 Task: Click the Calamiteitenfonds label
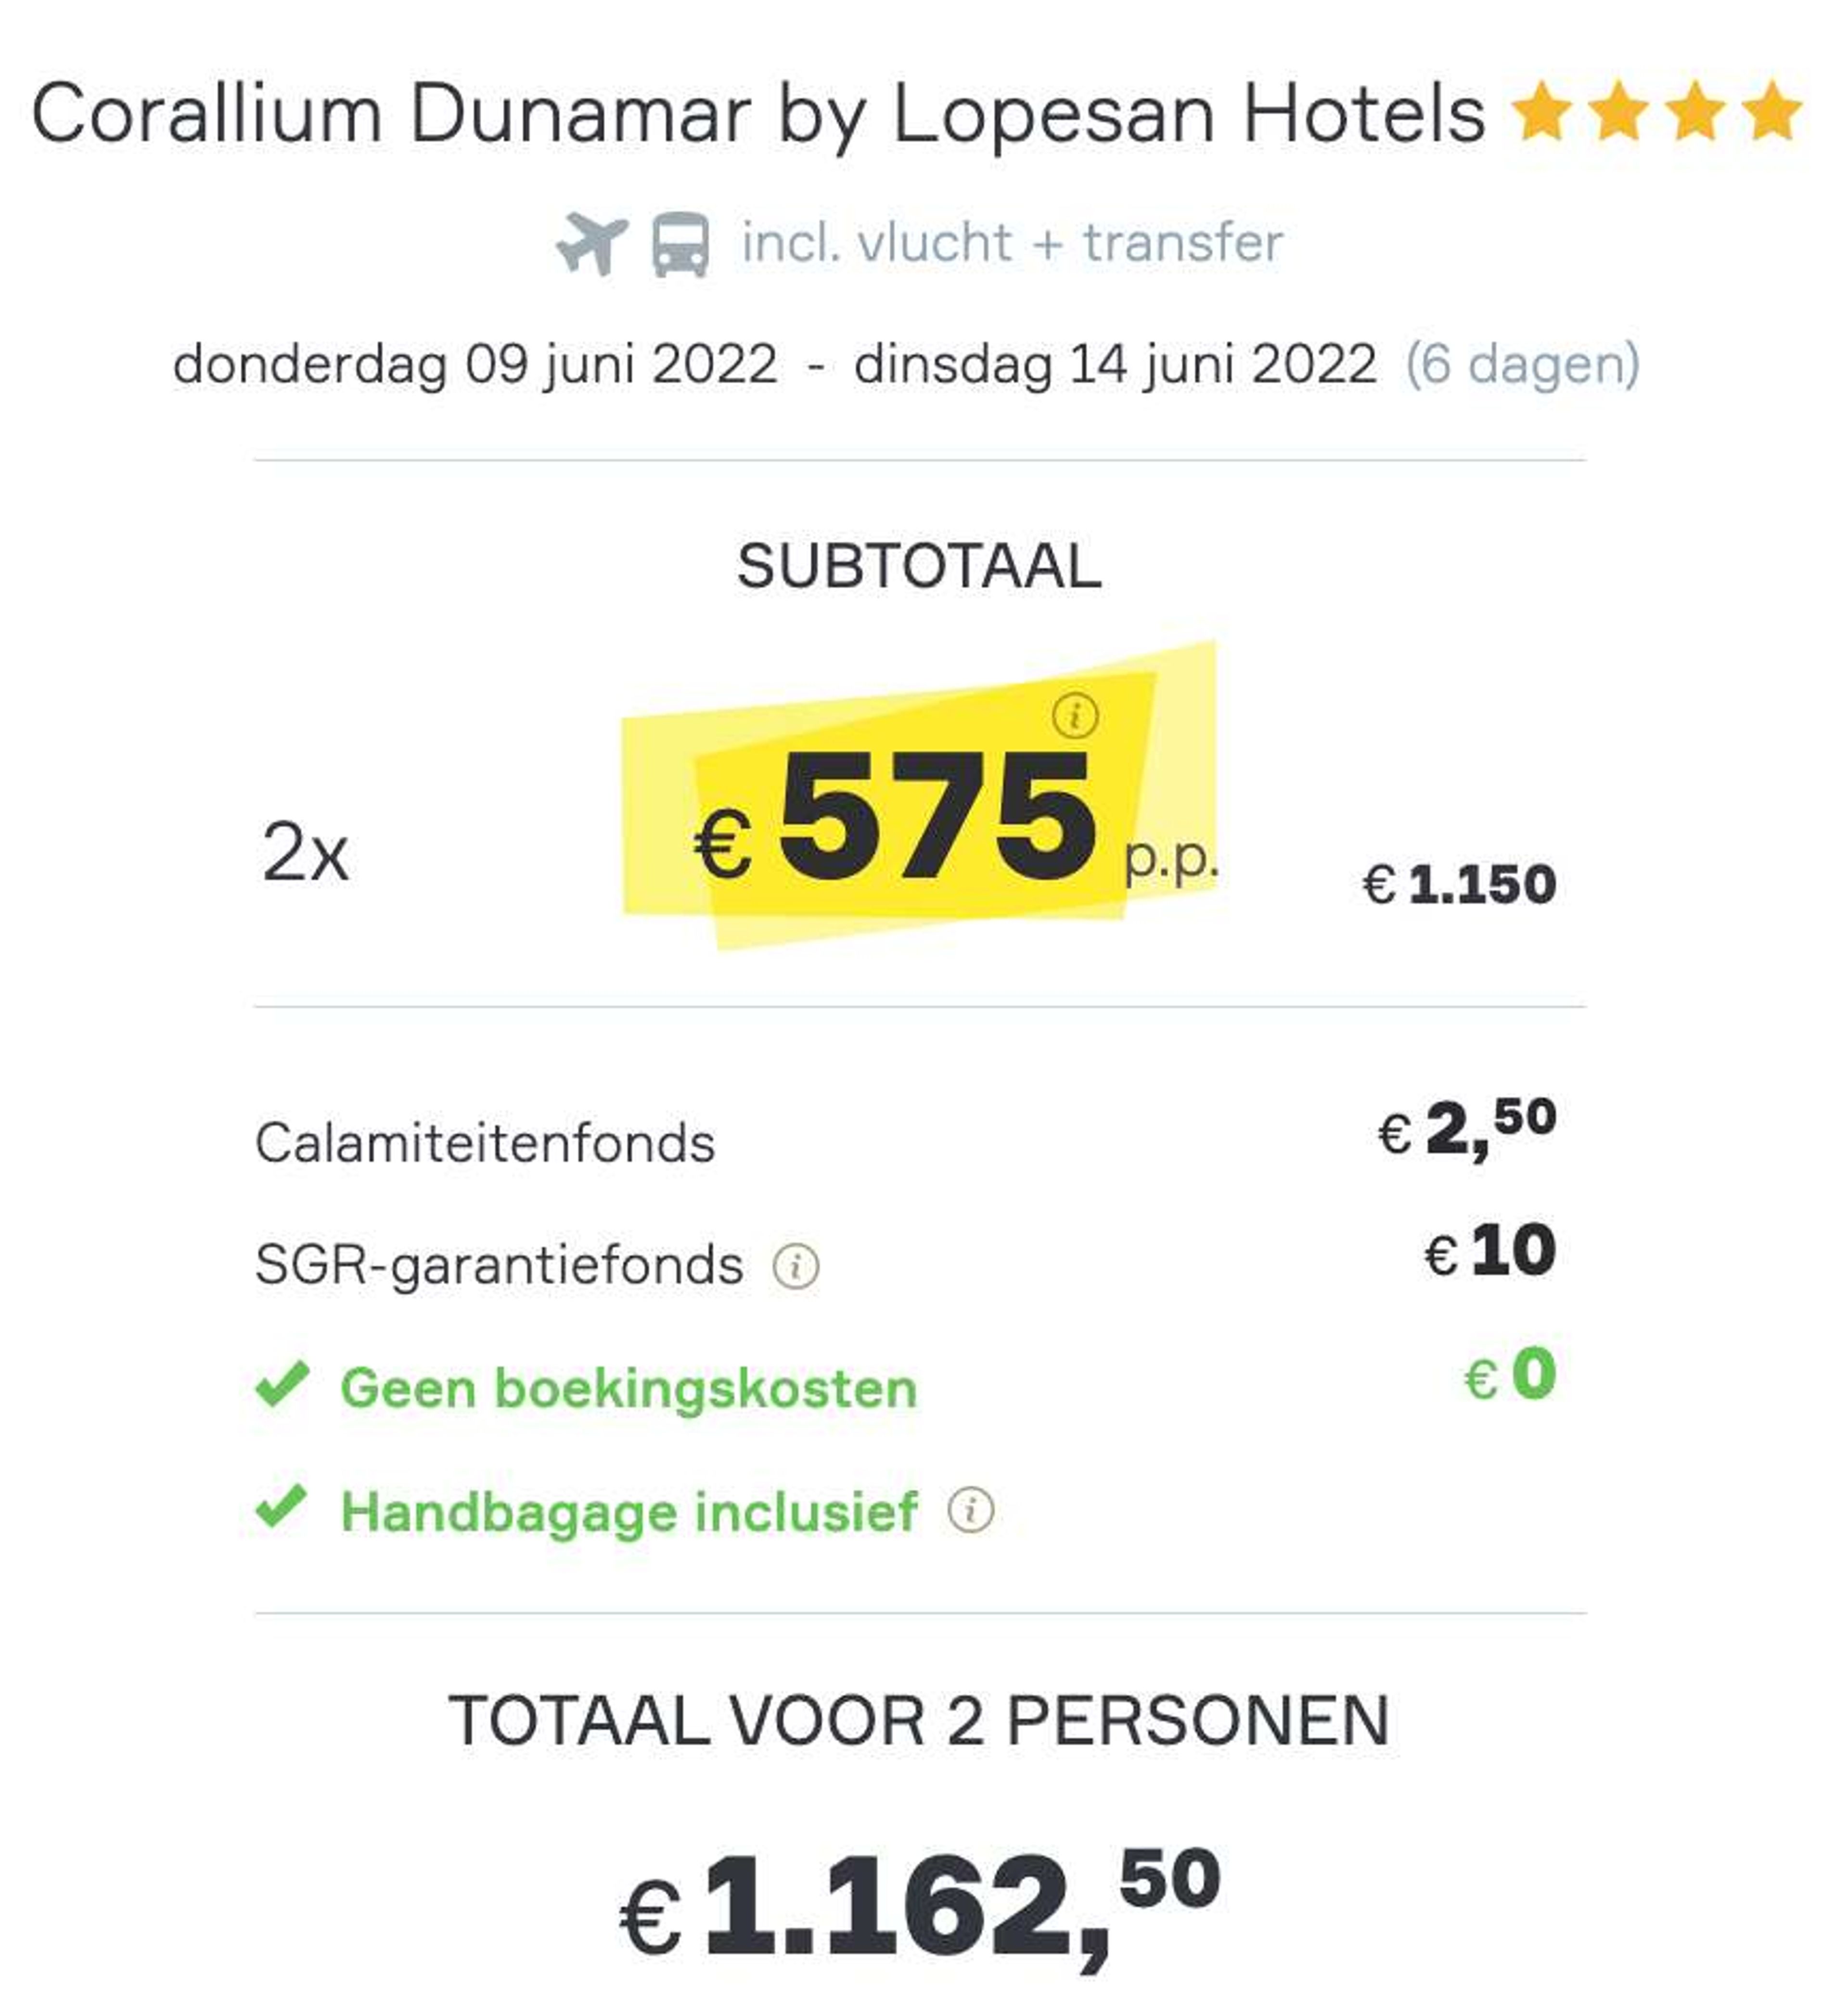pyautogui.click(x=485, y=1143)
